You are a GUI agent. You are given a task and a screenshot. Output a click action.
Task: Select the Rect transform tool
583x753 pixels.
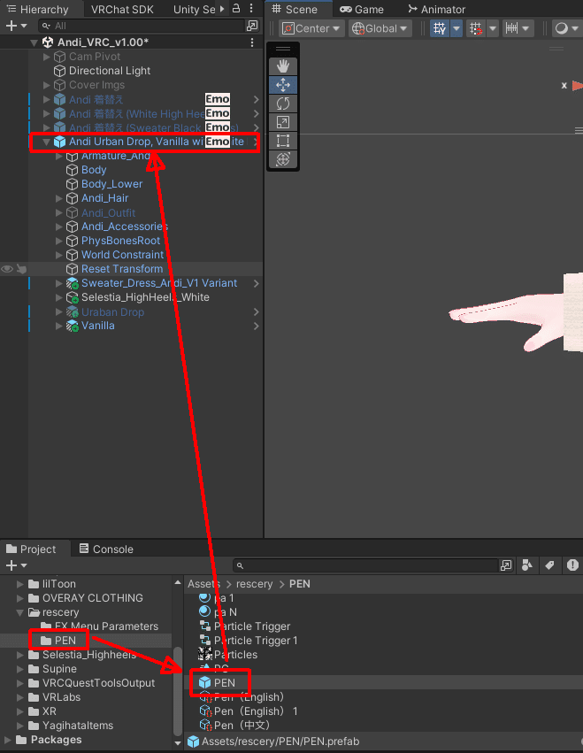pos(283,141)
